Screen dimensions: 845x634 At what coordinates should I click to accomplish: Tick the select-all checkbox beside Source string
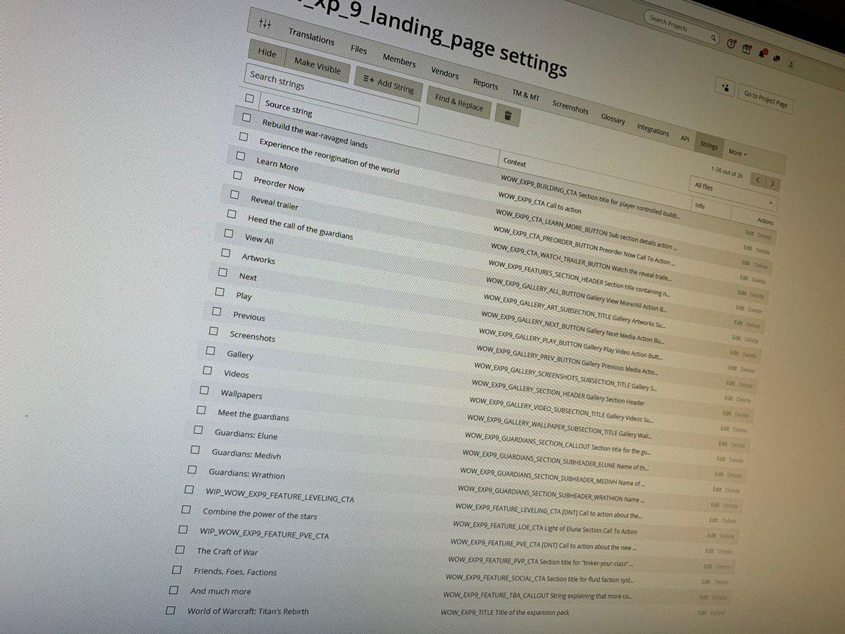(x=249, y=97)
